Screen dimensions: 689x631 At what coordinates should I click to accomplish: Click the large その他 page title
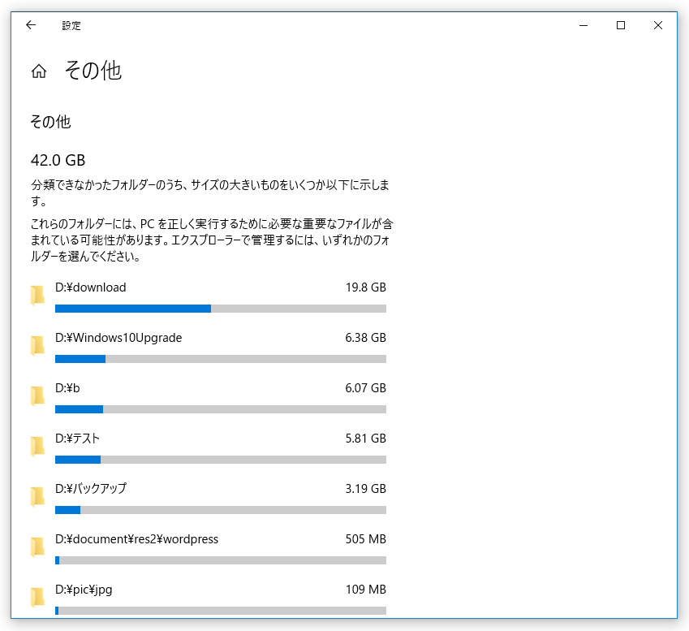(x=93, y=71)
